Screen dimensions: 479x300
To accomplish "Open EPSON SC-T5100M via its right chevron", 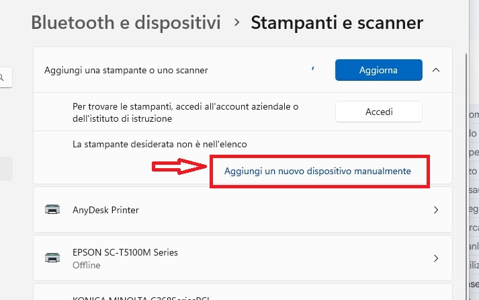I will click(x=436, y=258).
